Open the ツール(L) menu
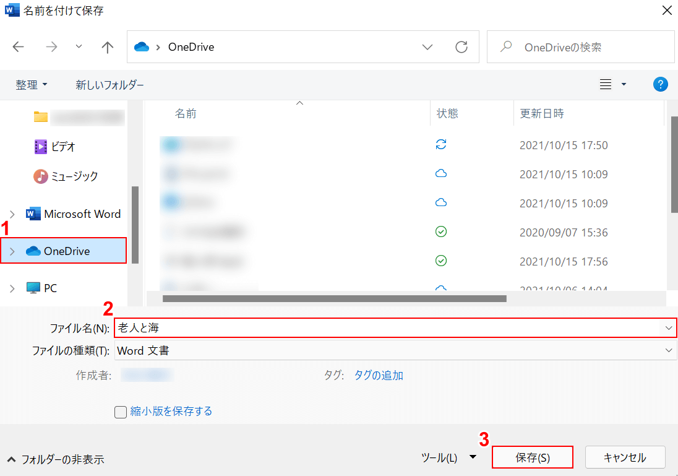 tap(447, 458)
